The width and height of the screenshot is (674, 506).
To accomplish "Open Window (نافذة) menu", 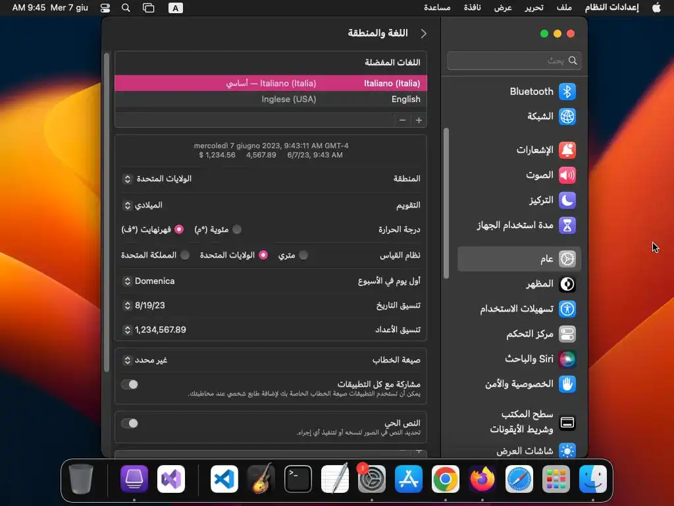I will tap(472, 8).
